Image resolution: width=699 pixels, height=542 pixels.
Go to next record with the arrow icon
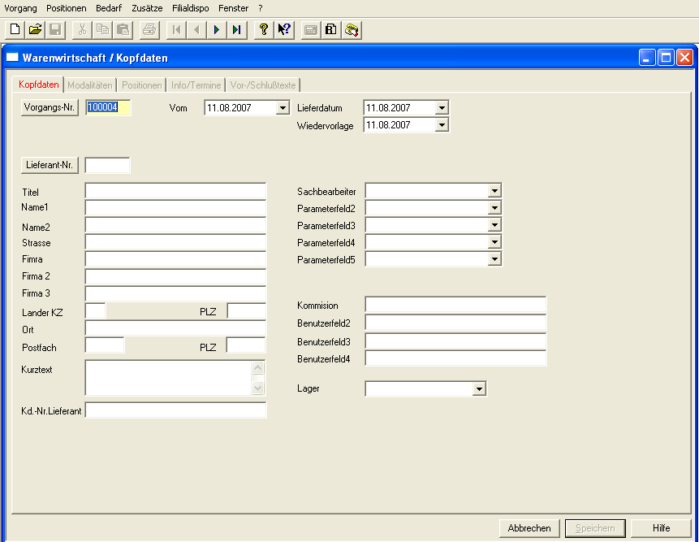pos(217,30)
